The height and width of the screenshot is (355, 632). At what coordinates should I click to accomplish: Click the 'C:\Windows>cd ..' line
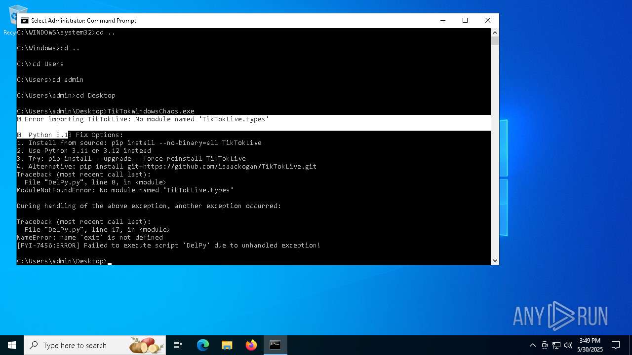(x=48, y=48)
